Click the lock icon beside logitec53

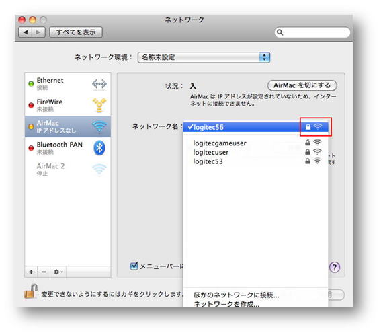308,161
